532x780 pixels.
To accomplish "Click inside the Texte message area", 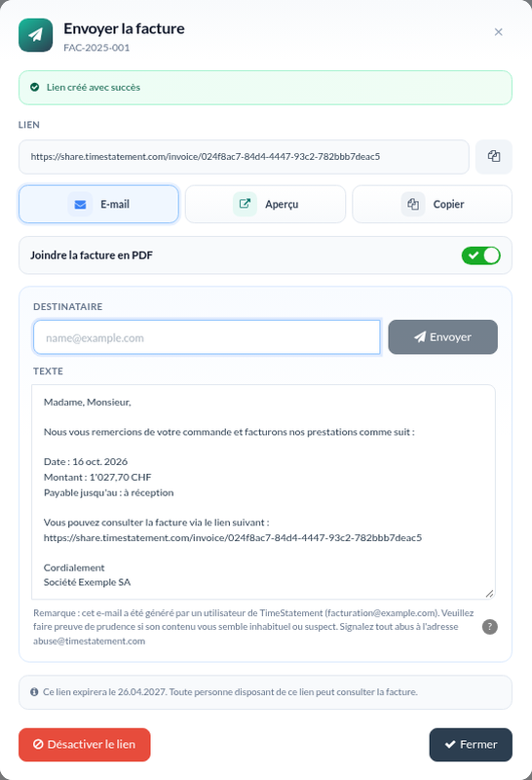I will point(263,492).
